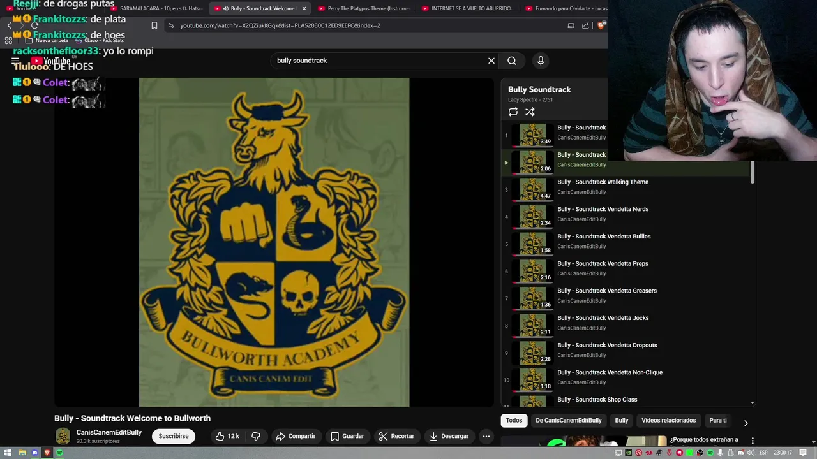
Task: Click the 3:49 thumbnail of playlist item 1
Action: pyautogui.click(x=533, y=135)
